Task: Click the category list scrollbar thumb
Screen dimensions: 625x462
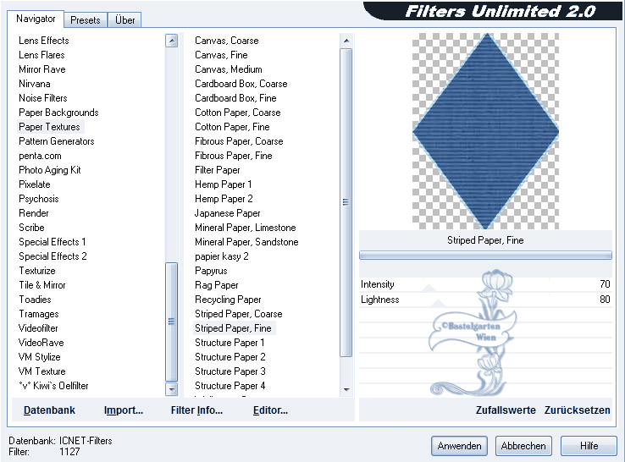Action: tap(171, 322)
